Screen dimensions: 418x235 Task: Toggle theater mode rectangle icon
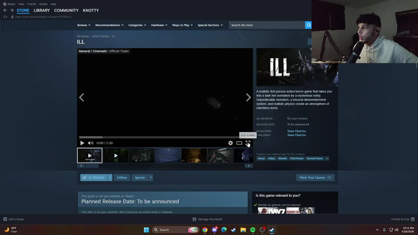click(x=239, y=143)
